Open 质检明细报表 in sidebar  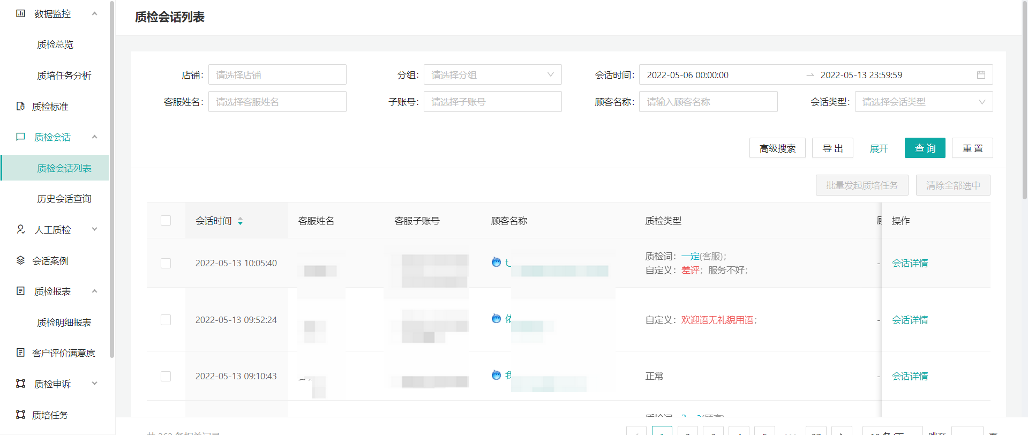tap(64, 322)
